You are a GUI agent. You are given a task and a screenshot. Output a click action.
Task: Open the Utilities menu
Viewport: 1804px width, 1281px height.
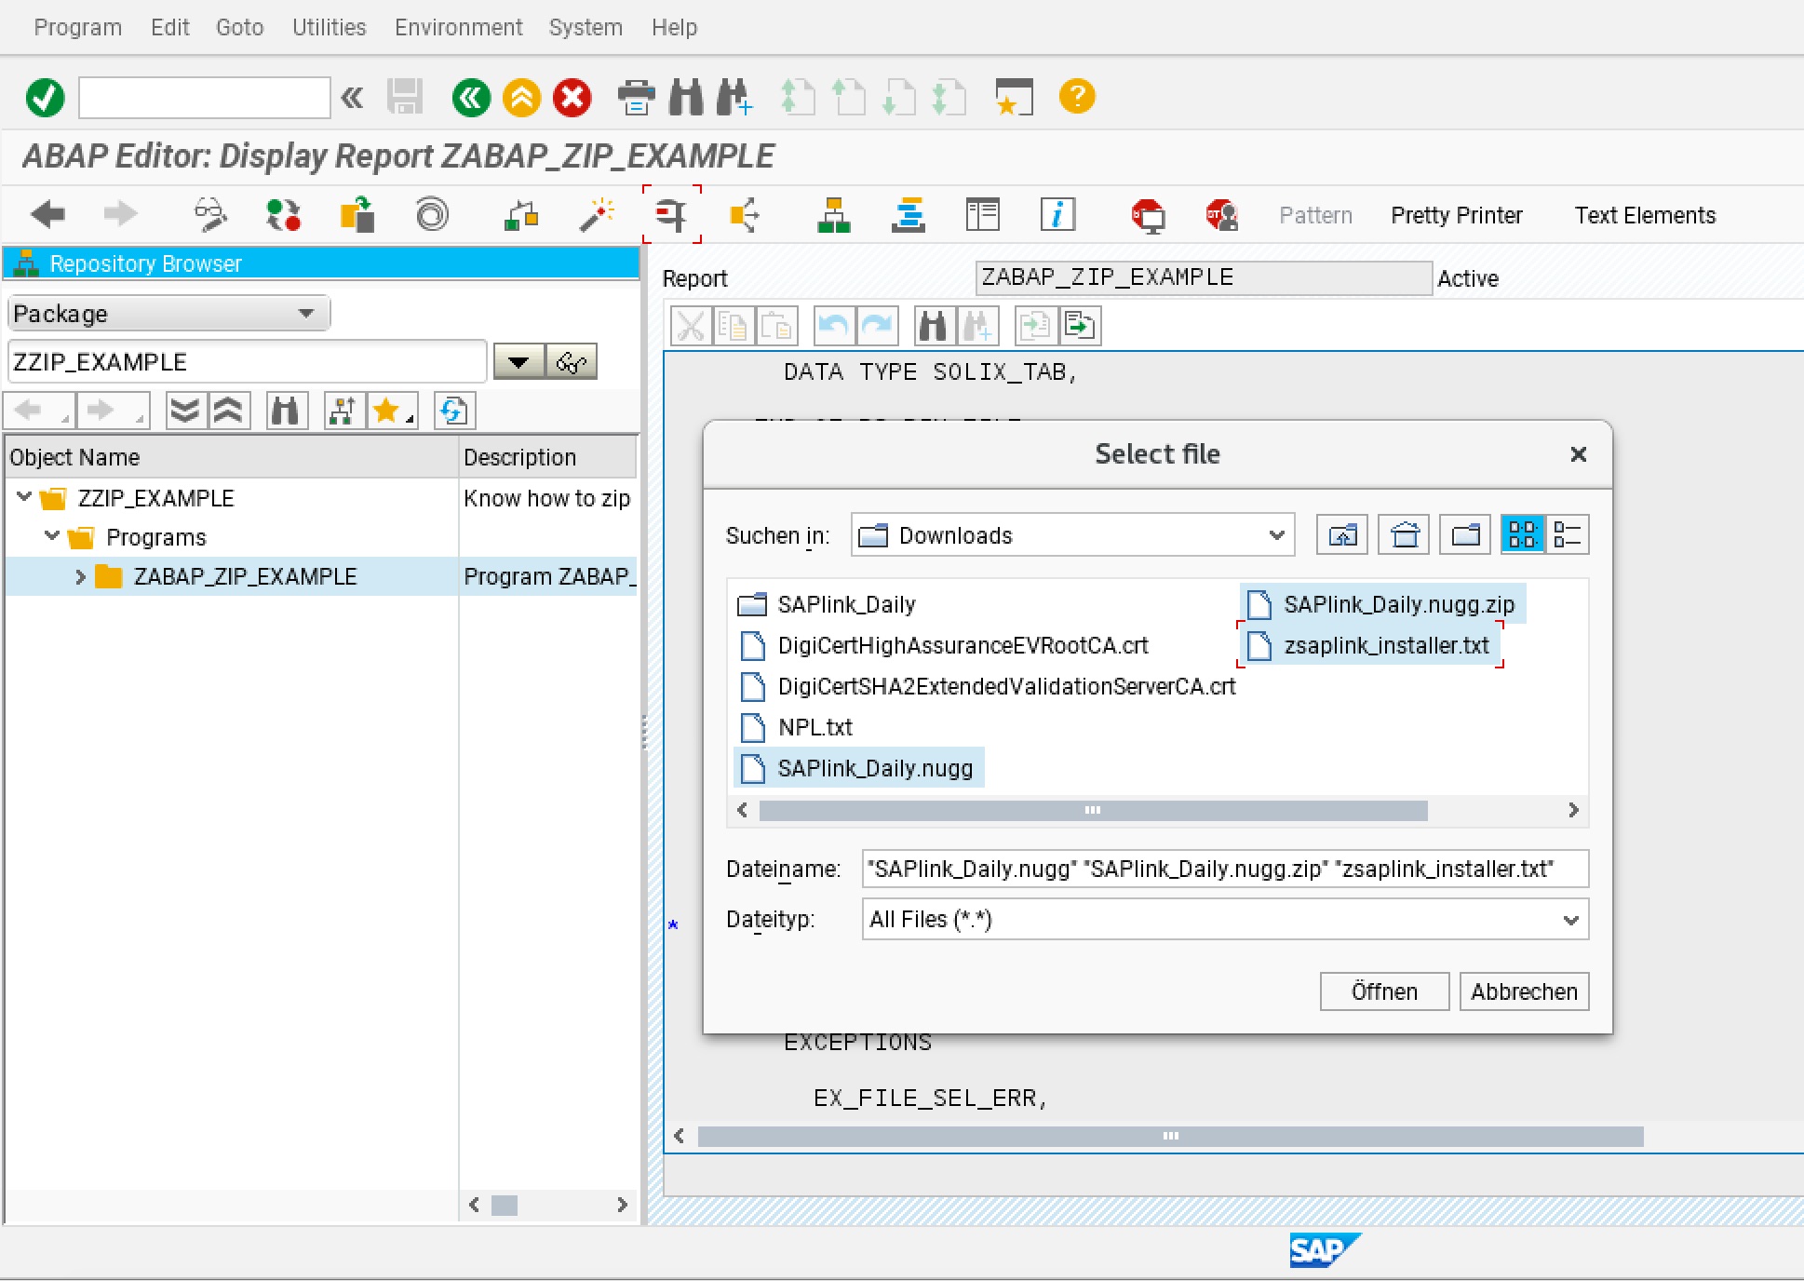328,27
